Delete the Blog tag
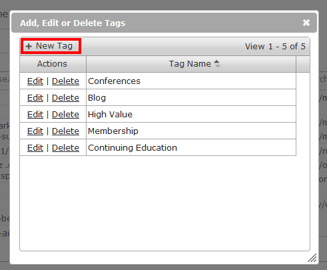Viewport: 327px width, 270px height. [x=65, y=98]
